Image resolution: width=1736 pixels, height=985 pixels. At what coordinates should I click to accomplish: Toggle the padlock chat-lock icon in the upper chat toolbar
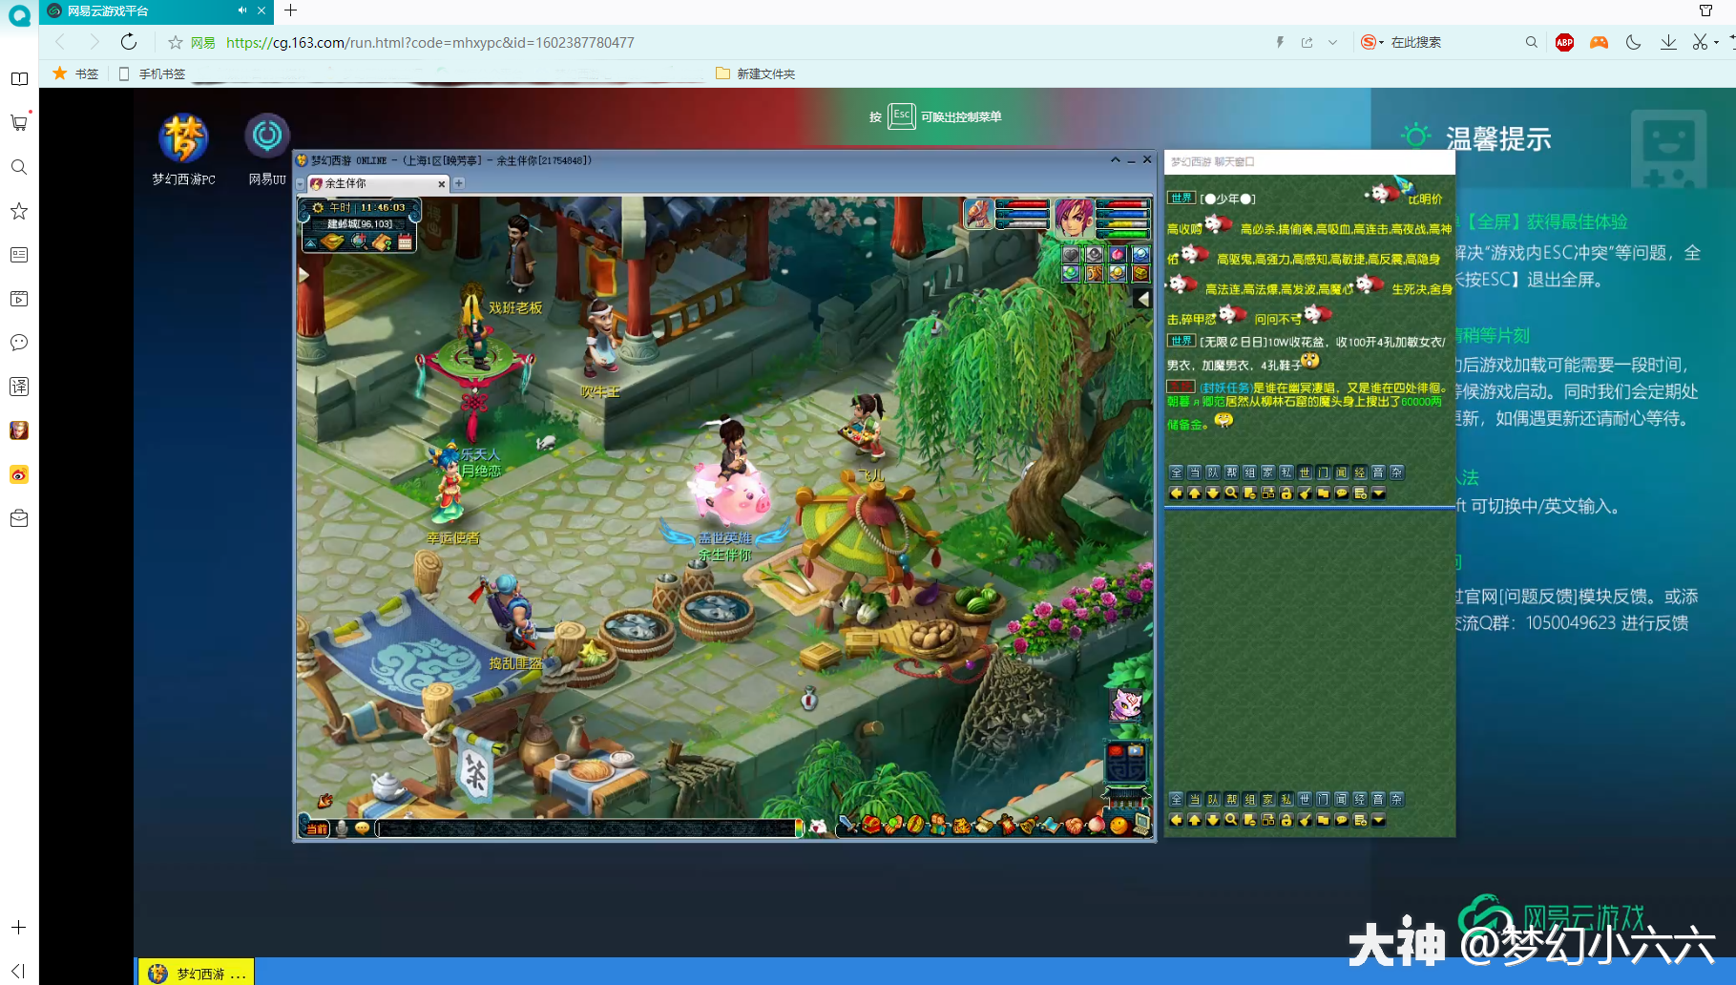[x=1286, y=493]
